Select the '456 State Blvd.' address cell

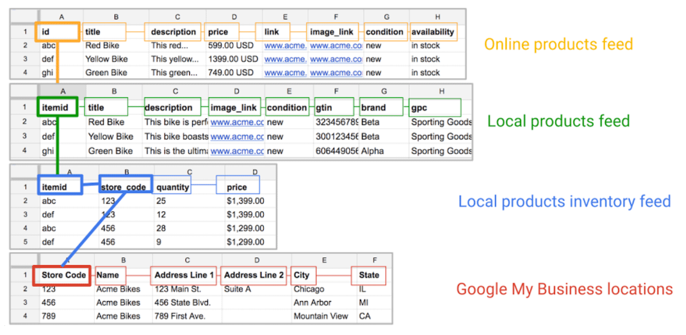pos(182,303)
